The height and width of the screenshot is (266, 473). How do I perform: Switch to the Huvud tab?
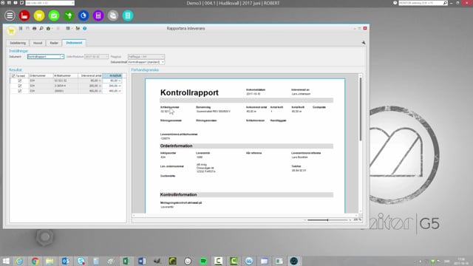[38, 43]
